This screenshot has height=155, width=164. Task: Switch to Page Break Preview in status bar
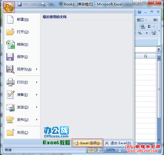[x=101, y=150]
